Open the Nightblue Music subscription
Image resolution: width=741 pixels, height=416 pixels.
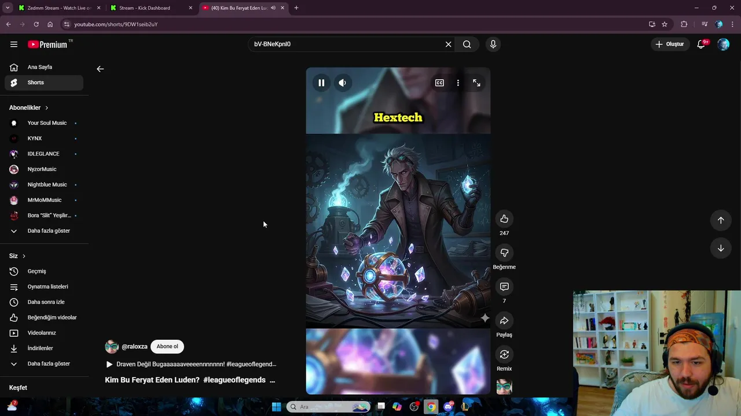(x=44, y=184)
